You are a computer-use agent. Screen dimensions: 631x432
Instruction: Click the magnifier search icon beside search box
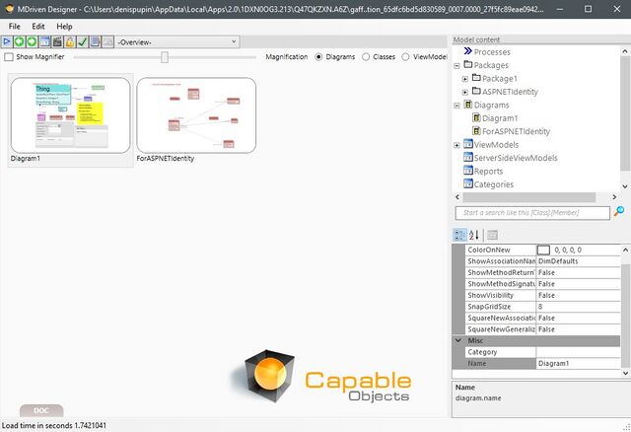[619, 211]
